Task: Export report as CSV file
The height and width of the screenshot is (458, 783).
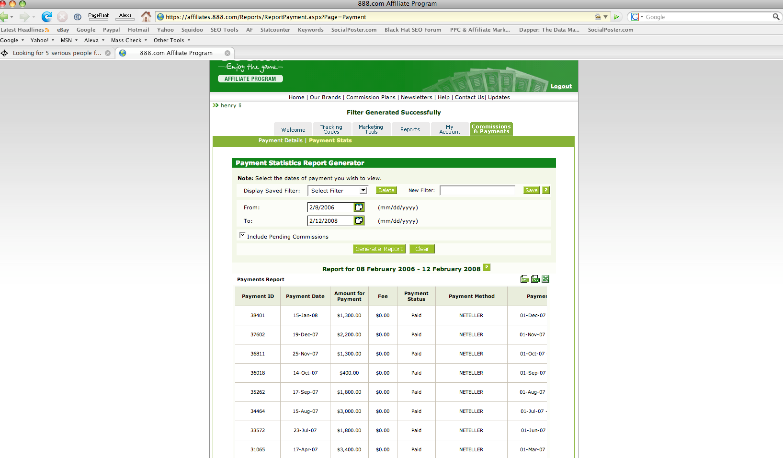Action: (x=535, y=279)
